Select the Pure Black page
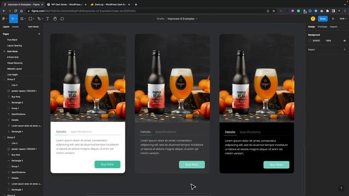The image size is (349, 196). (12, 40)
